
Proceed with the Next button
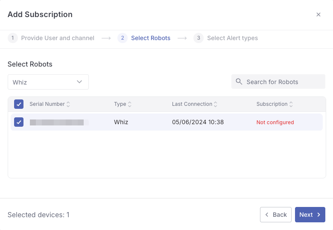pyautogui.click(x=310, y=215)
